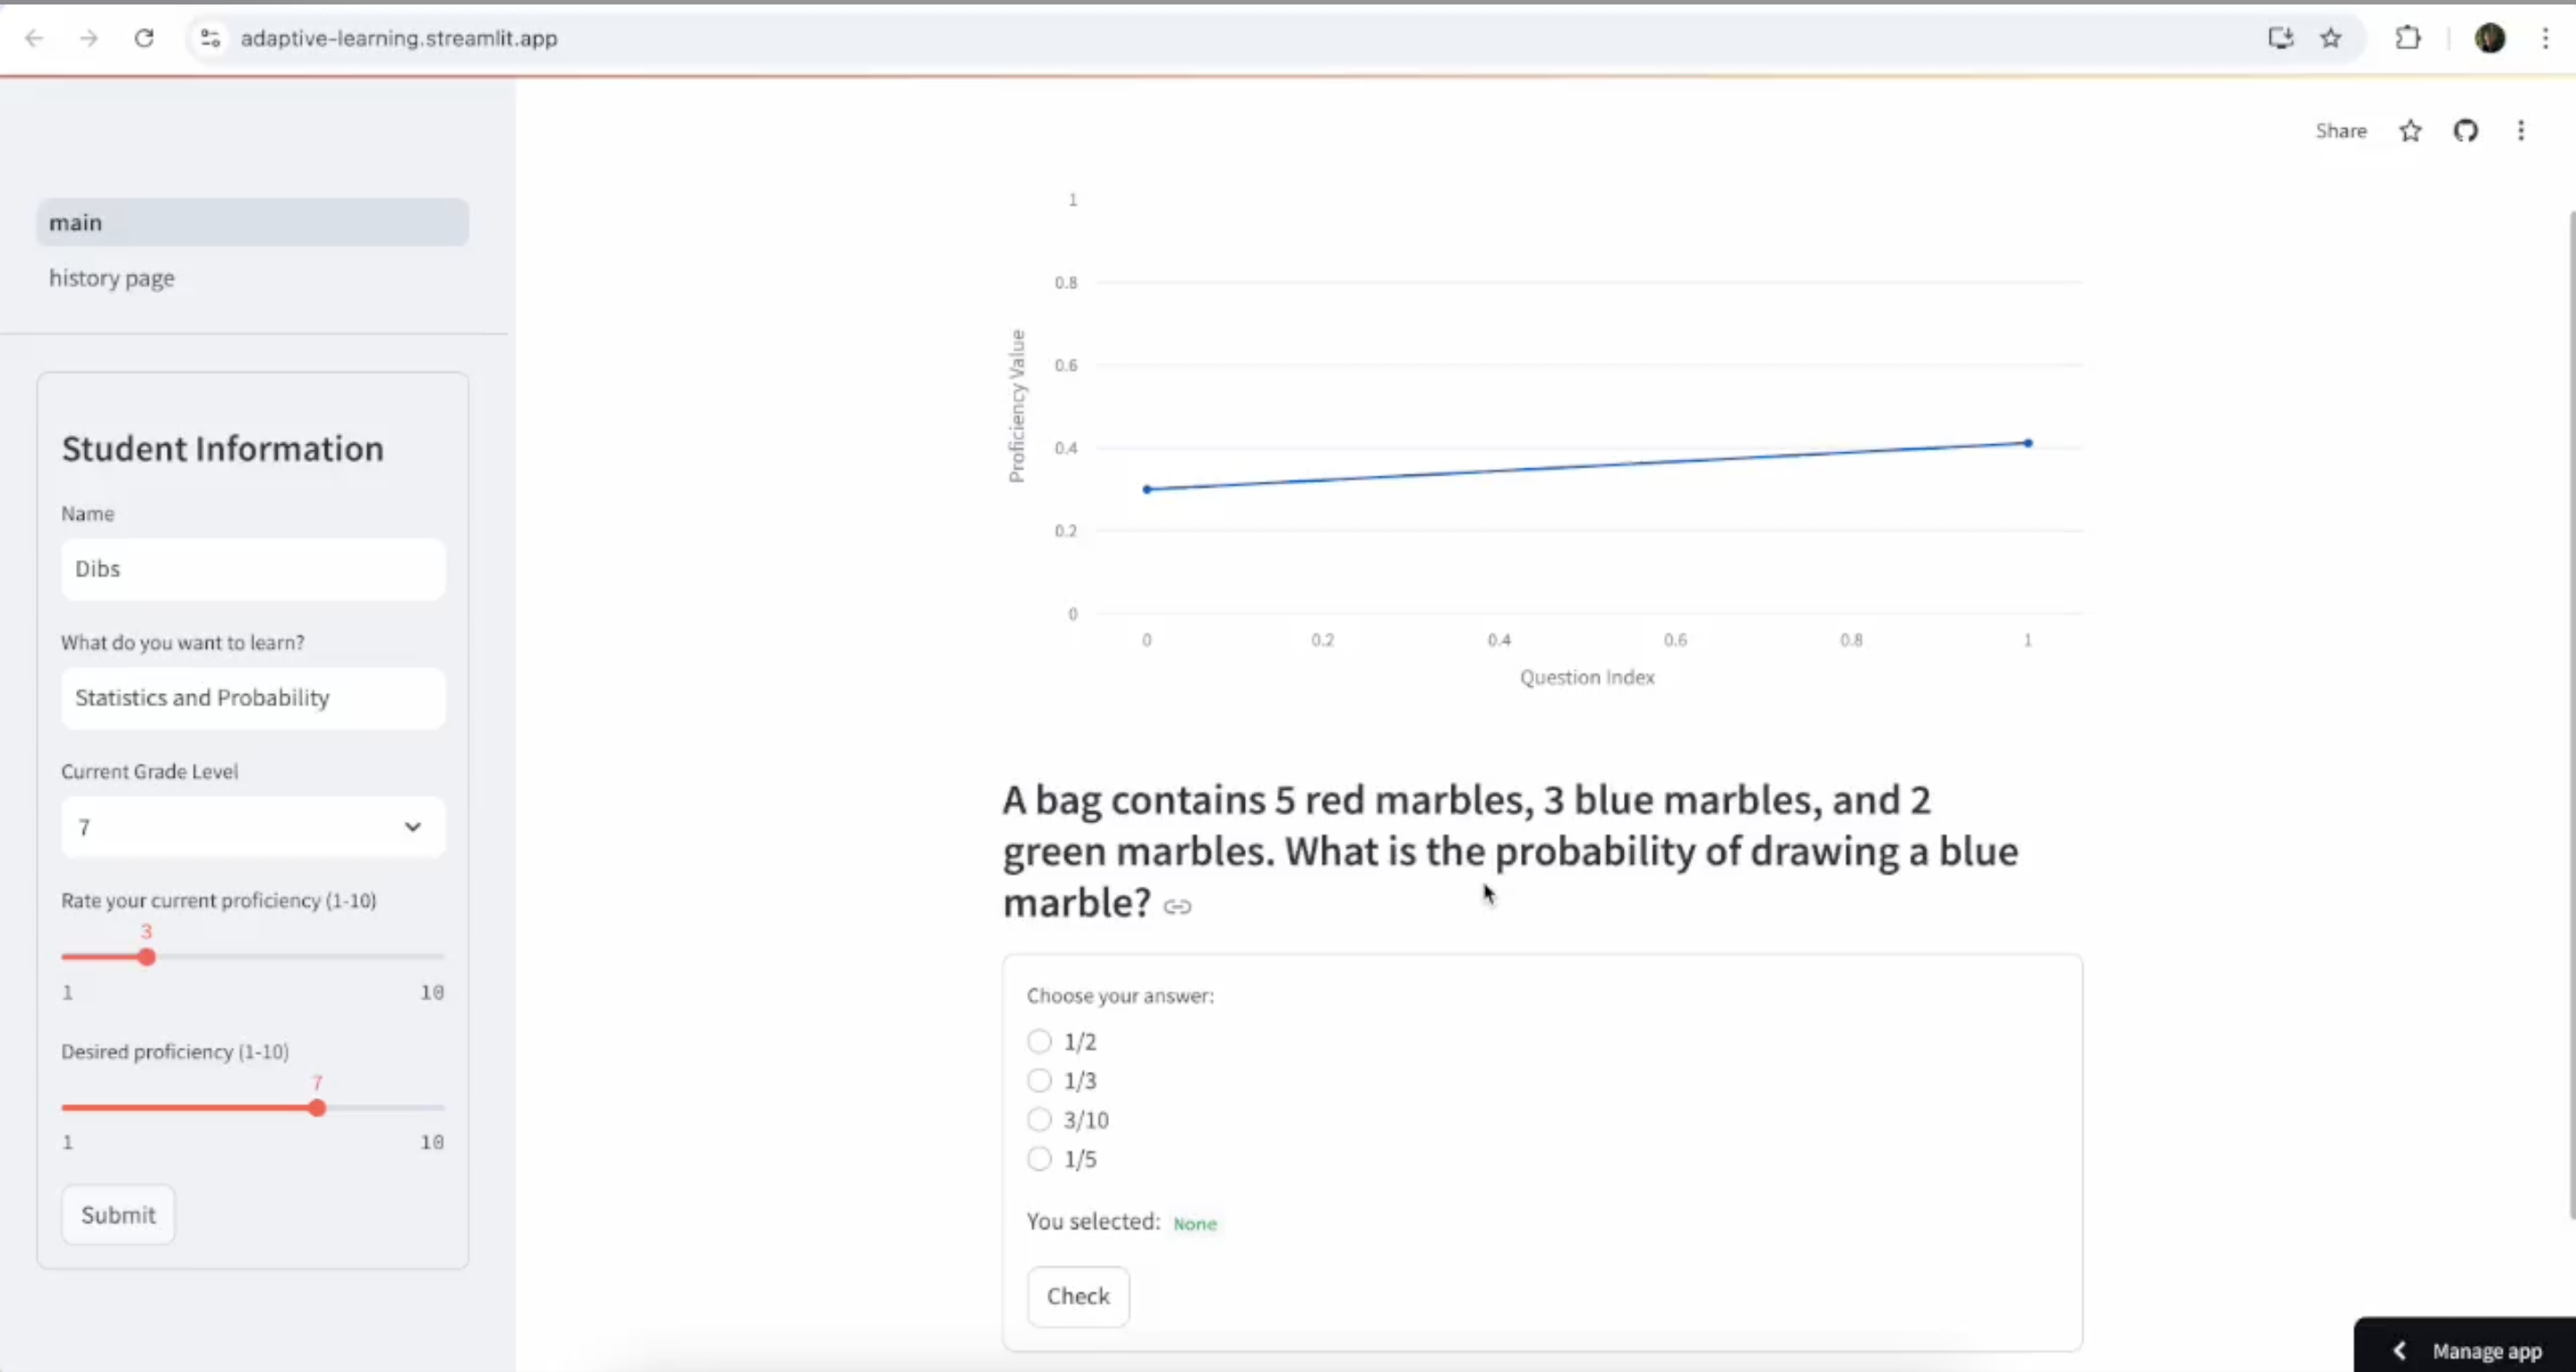Favorite the app with the star icon
This screenshot has height=1372, width=2576.
coord(2410,130)
